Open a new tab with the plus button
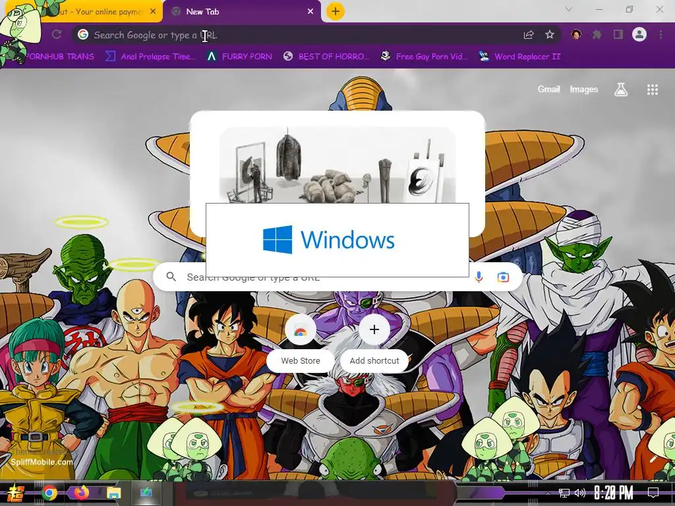 coord(336,12)
